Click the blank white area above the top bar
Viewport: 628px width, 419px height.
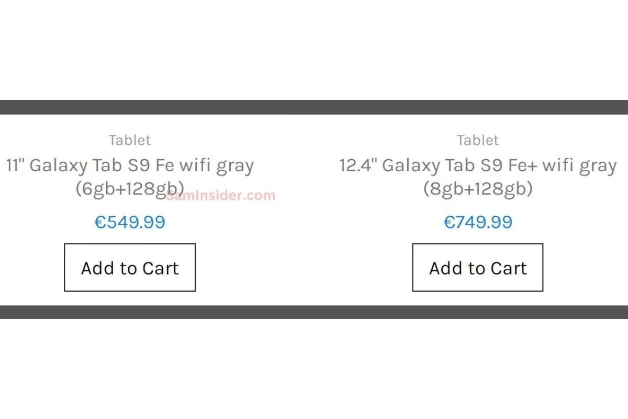pyautogui.click(x=314, y=50)
